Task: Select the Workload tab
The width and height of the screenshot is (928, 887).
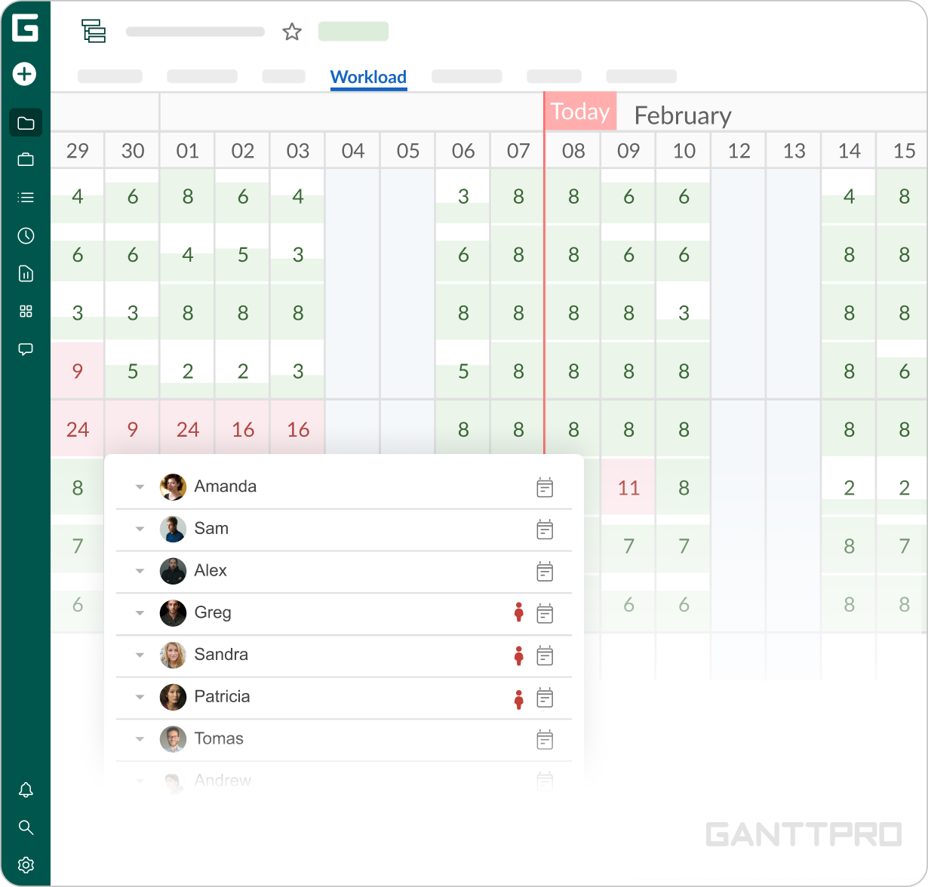Action: pyautogui.click(x=368, y=77)
